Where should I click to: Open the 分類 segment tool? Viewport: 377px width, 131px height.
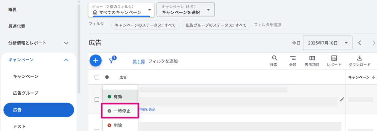tap(293, 61)
